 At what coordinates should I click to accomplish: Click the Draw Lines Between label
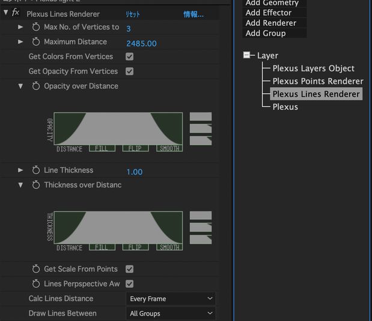(63, 313)
